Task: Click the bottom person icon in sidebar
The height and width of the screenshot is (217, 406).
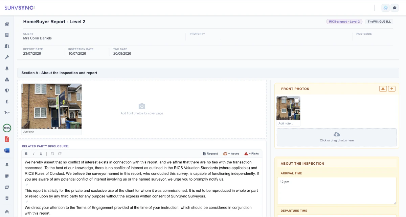Action: pyautogui.click(x=7, y=212)
